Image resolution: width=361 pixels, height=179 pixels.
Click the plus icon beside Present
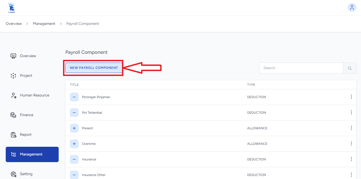(74, 128)
